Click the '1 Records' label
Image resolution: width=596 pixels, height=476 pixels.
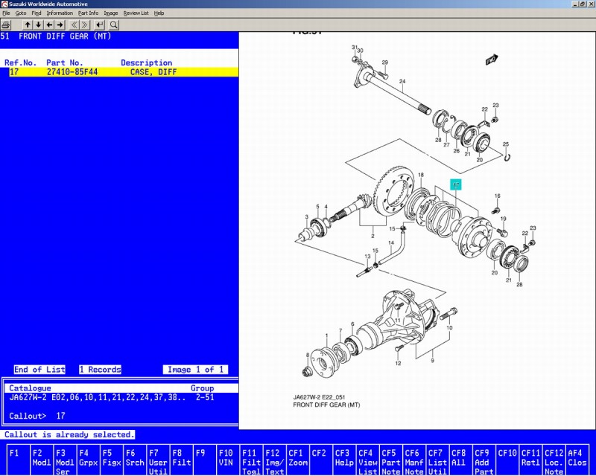101,370
